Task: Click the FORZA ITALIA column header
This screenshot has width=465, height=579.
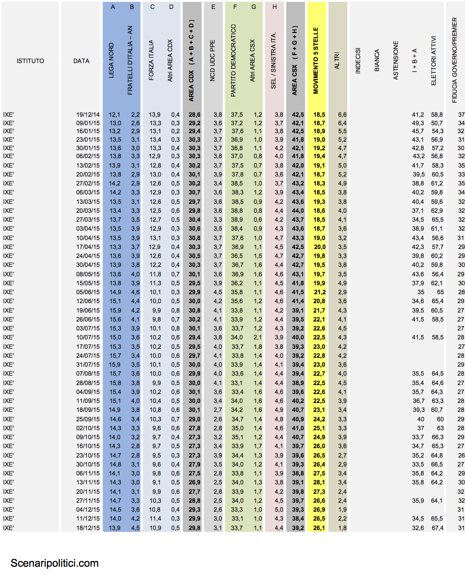Action: tap(152, 61)
